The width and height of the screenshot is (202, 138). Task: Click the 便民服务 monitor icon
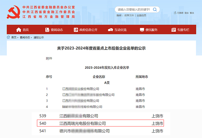tap(142, 30)
